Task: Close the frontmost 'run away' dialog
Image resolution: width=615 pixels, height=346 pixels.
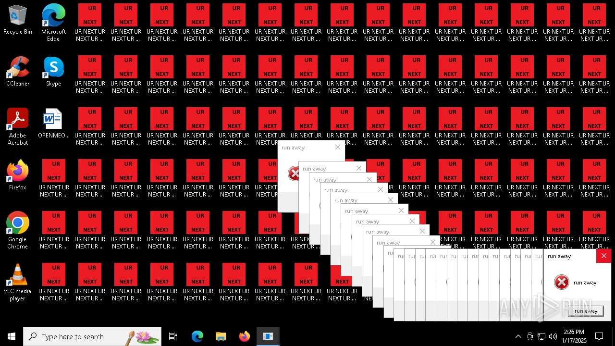Action: pos(603,256)
